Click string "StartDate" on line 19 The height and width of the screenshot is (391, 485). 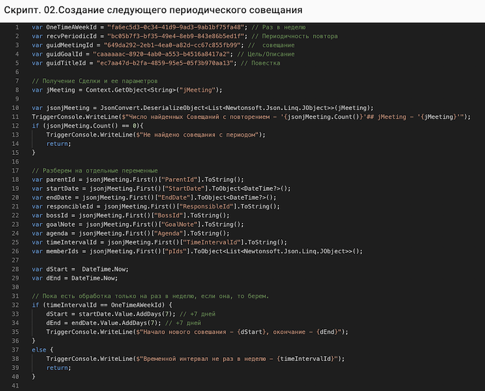coord(184,188)
